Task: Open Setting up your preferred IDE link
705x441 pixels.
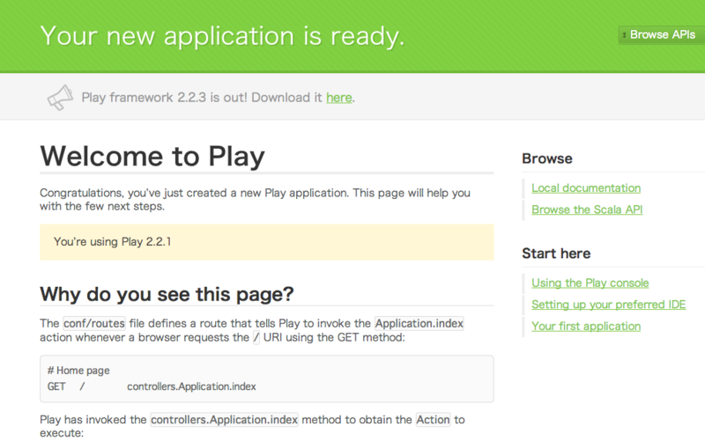Action: click(608, 305)
